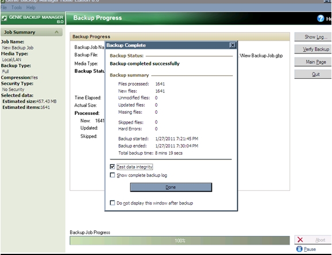Click the 'Unmodified files:' label

pyautogui.click(x=134, y=98)
